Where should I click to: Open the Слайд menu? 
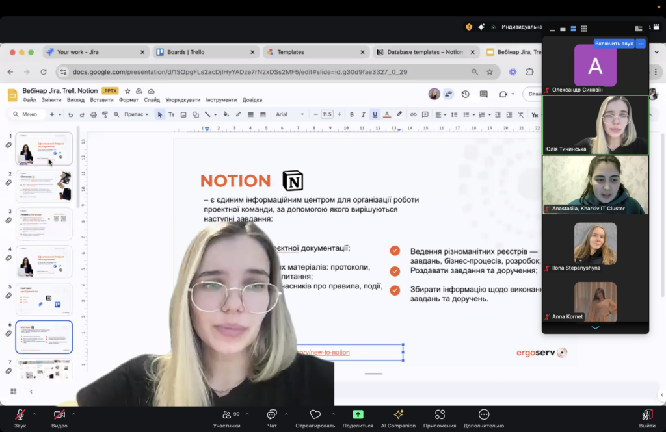pyautogui.click(x=152, y=100)
